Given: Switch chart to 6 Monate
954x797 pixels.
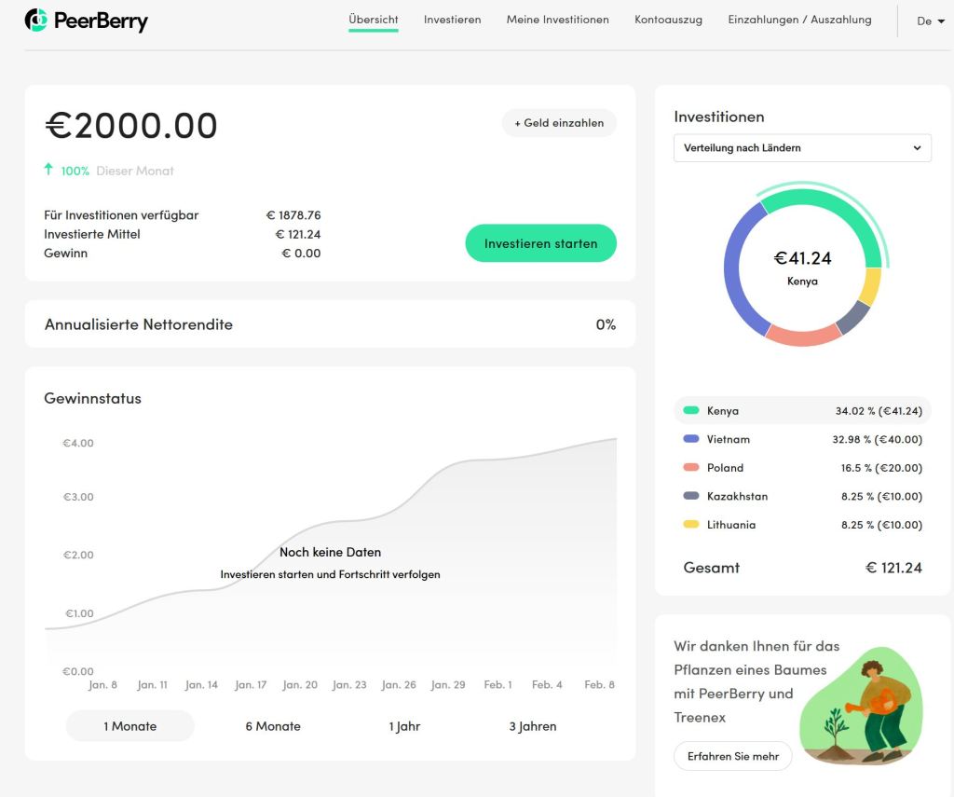Looking at the screenshot, I should 273,726.
